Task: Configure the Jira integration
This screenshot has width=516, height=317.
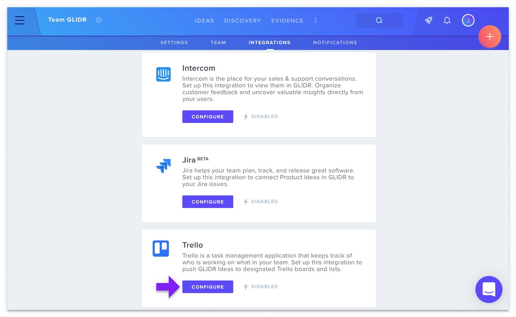Action: point(208,202)
